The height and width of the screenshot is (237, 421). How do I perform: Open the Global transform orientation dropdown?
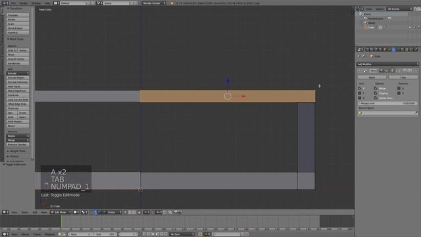pyautogui.click(x=113, y=212)
